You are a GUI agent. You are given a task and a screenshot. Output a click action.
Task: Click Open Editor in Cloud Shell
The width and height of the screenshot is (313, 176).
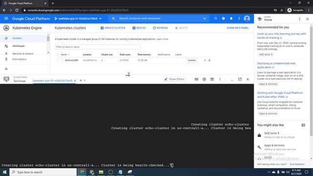click(175, 79)
